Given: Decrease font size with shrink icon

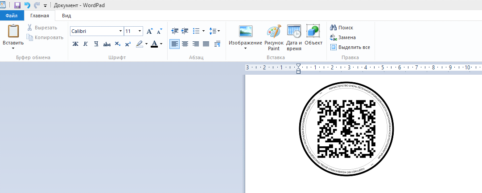Looking at the screenshot, I should point(159,31).
